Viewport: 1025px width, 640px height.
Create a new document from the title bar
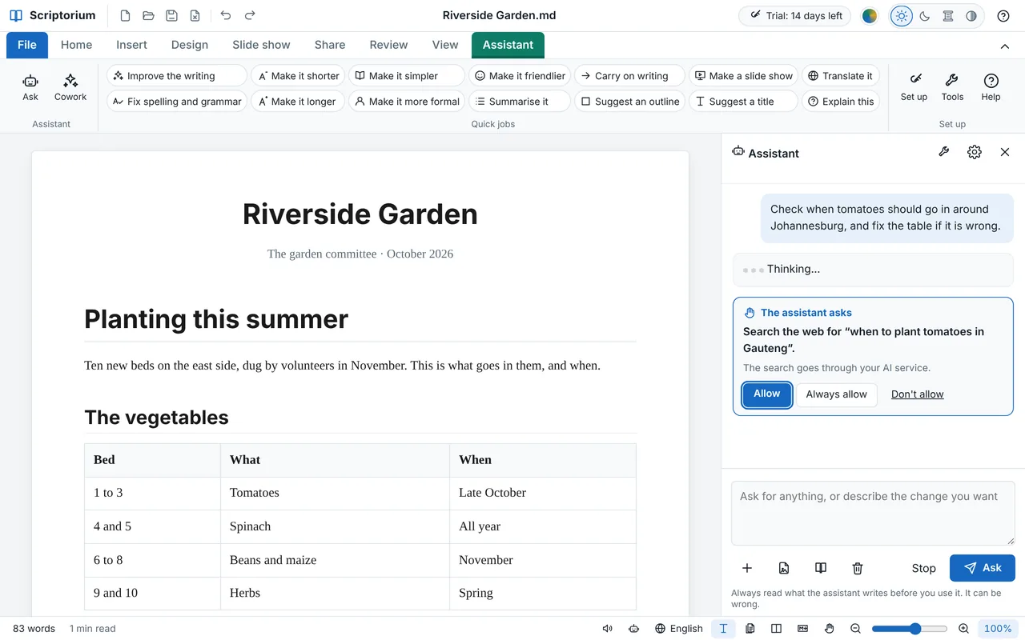click(125, 15)
